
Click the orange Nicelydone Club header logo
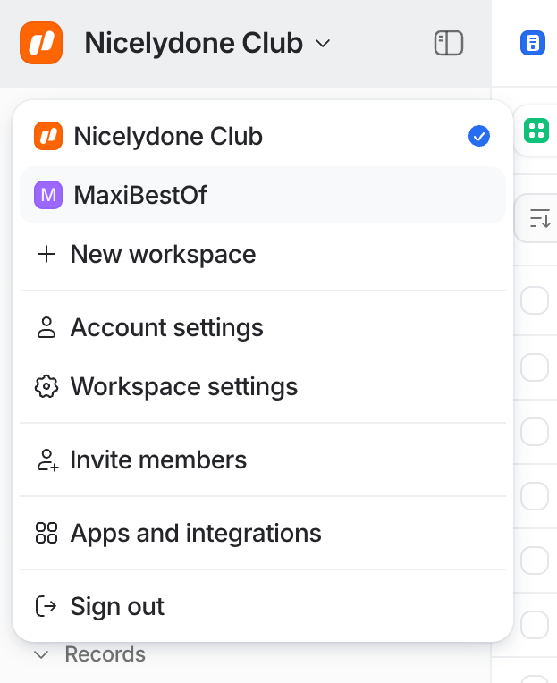[x=41, y=43]
